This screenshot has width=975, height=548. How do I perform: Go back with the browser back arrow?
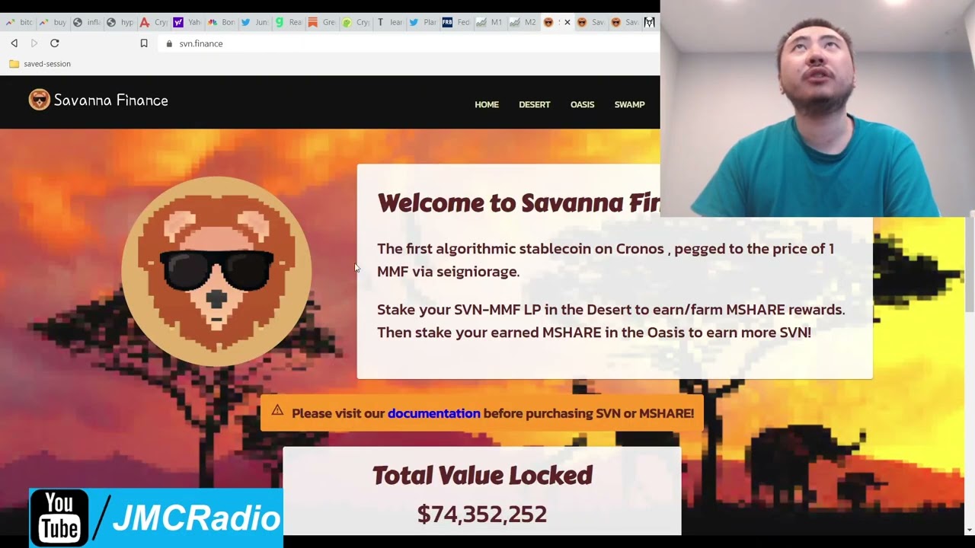(x=14, y=43)
